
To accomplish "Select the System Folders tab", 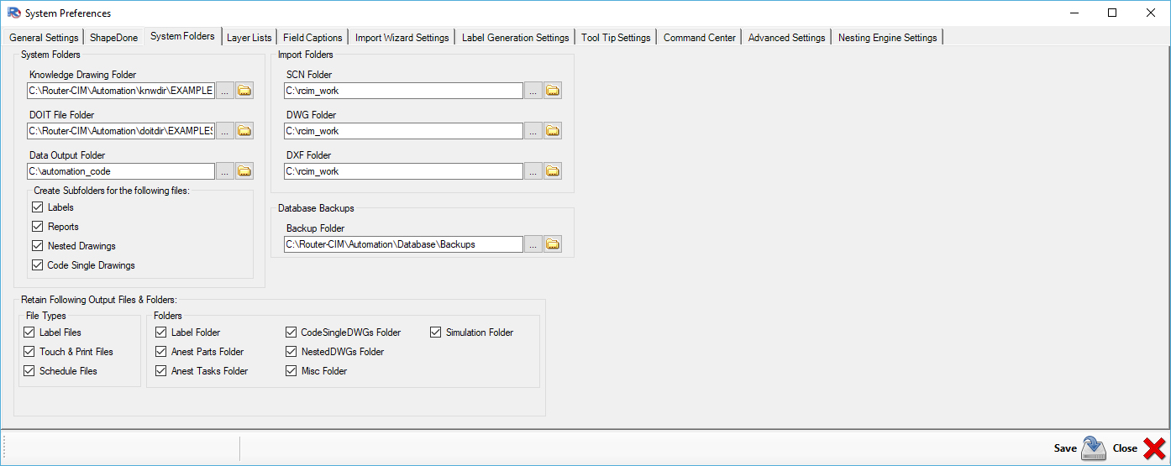I will click(182, 36).
